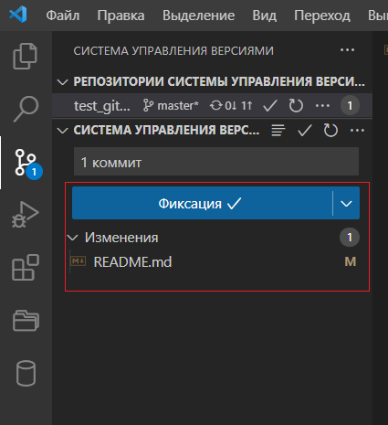Screen dimensions: 388x425
Task: Open the Source Control activity bar icon
Action: tap(26, 163)
